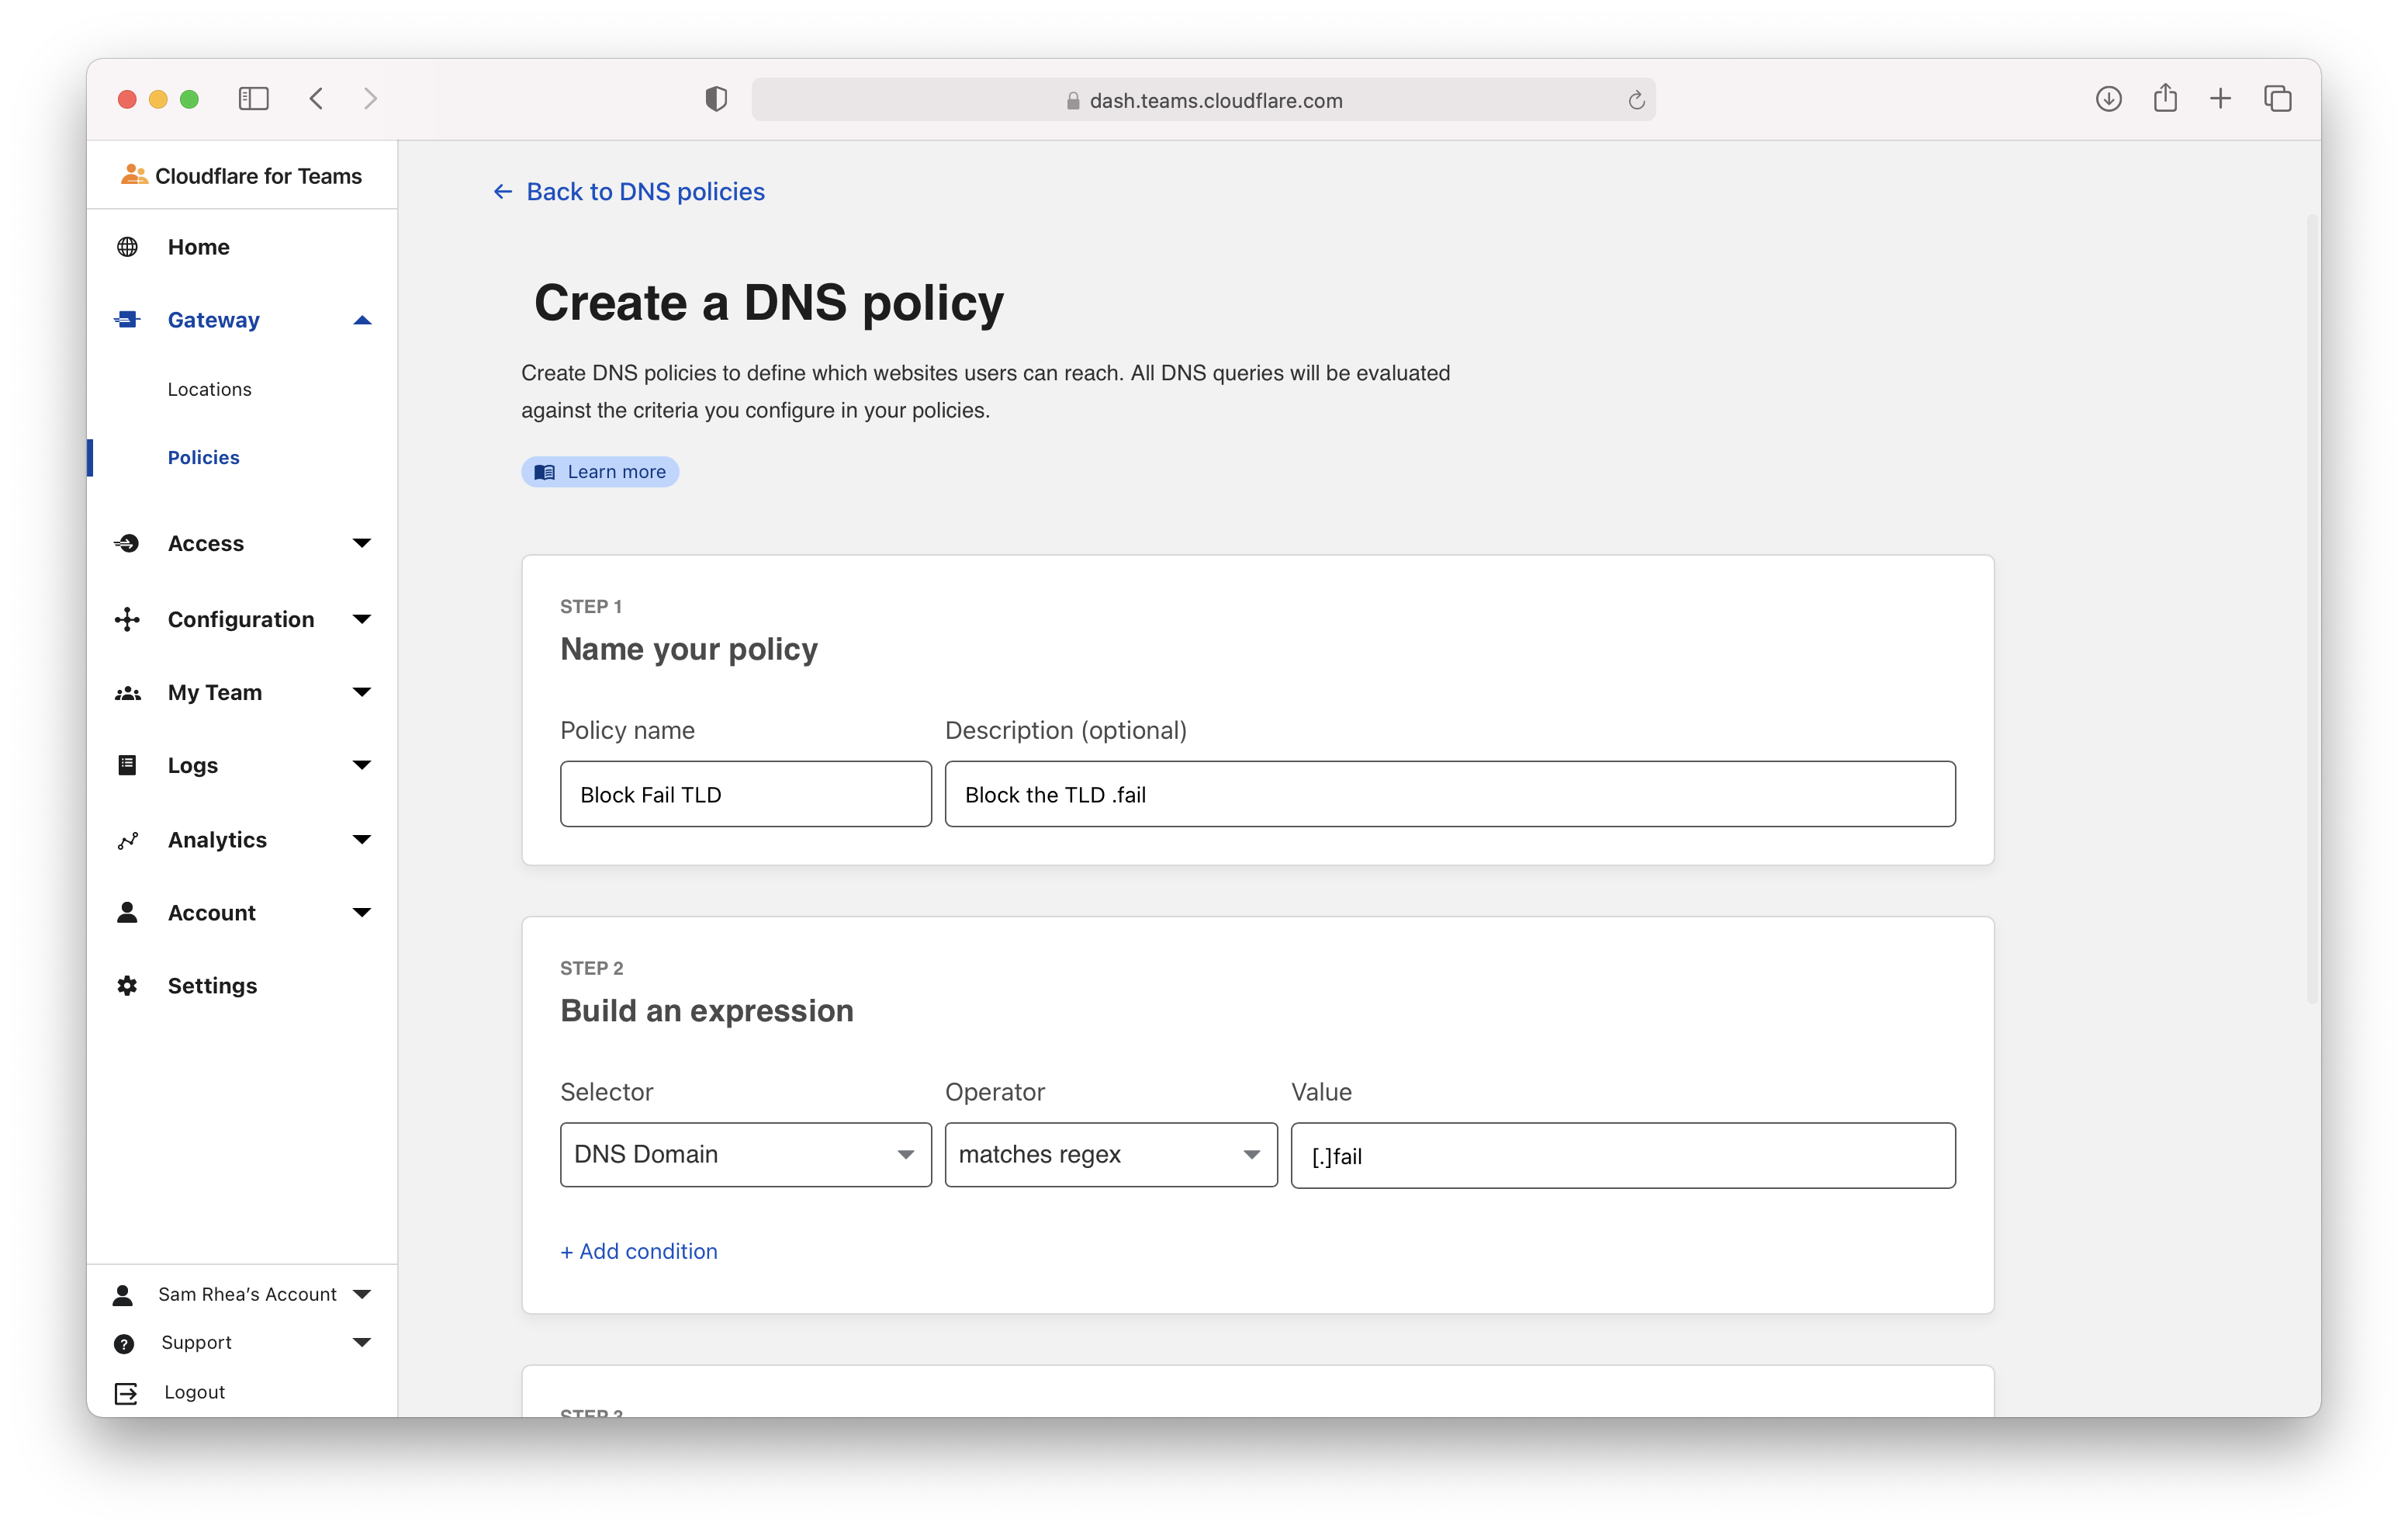This screenshot has width=2408, height=1532.
Task: Open a new tab with plus icon
Action: (2220, 98)
